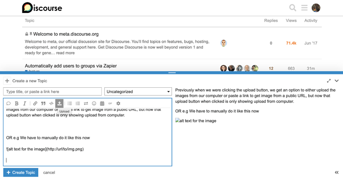Hide the preview with the double chevron
343x179 pixels.
click(x=337, y=173)
